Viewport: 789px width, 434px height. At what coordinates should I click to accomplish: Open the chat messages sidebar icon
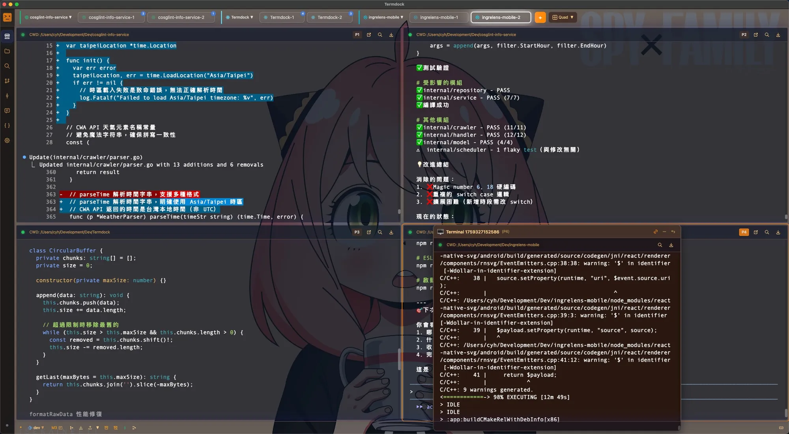[7, 111]
